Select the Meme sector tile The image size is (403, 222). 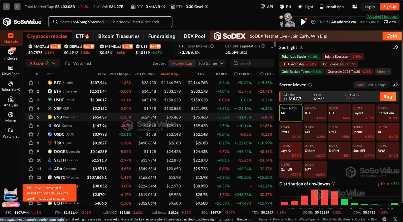[363, 132]
